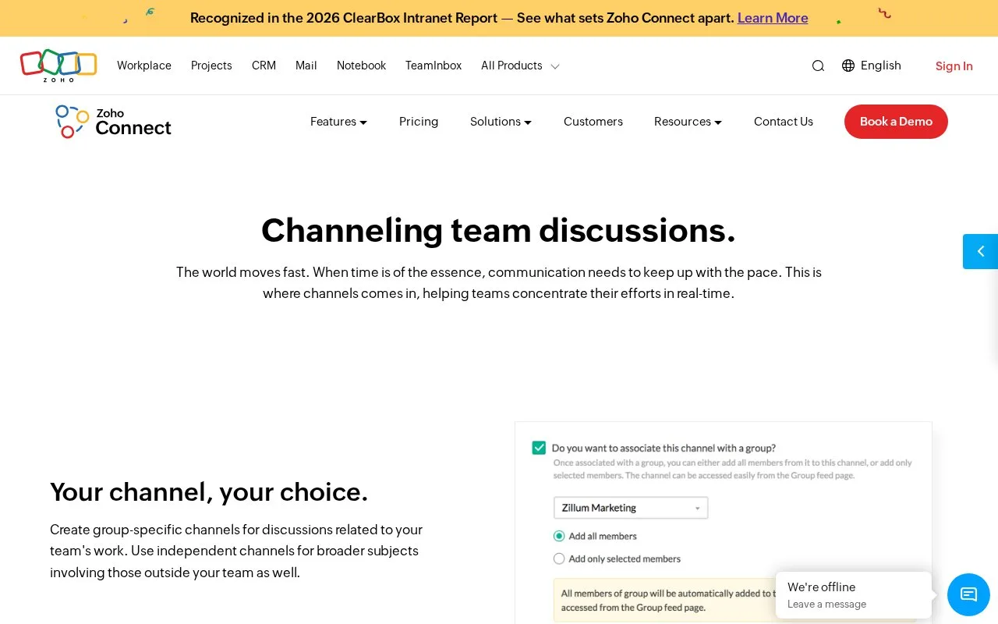Screen dimensions: 998x624
Task: Follow the Learn More banner link
Action: tap(773, 18)
